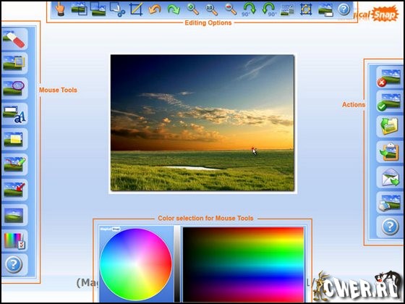Pick the text annotation tool
This screenshot has width=405, height=304.
(14, 114)
